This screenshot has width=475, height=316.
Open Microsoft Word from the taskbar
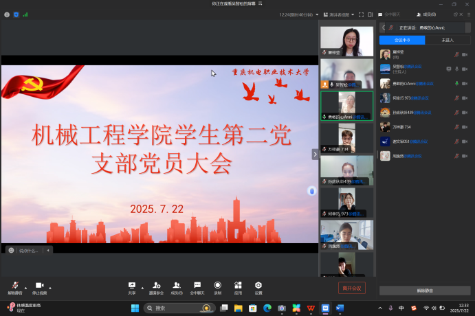pos(340,308)
